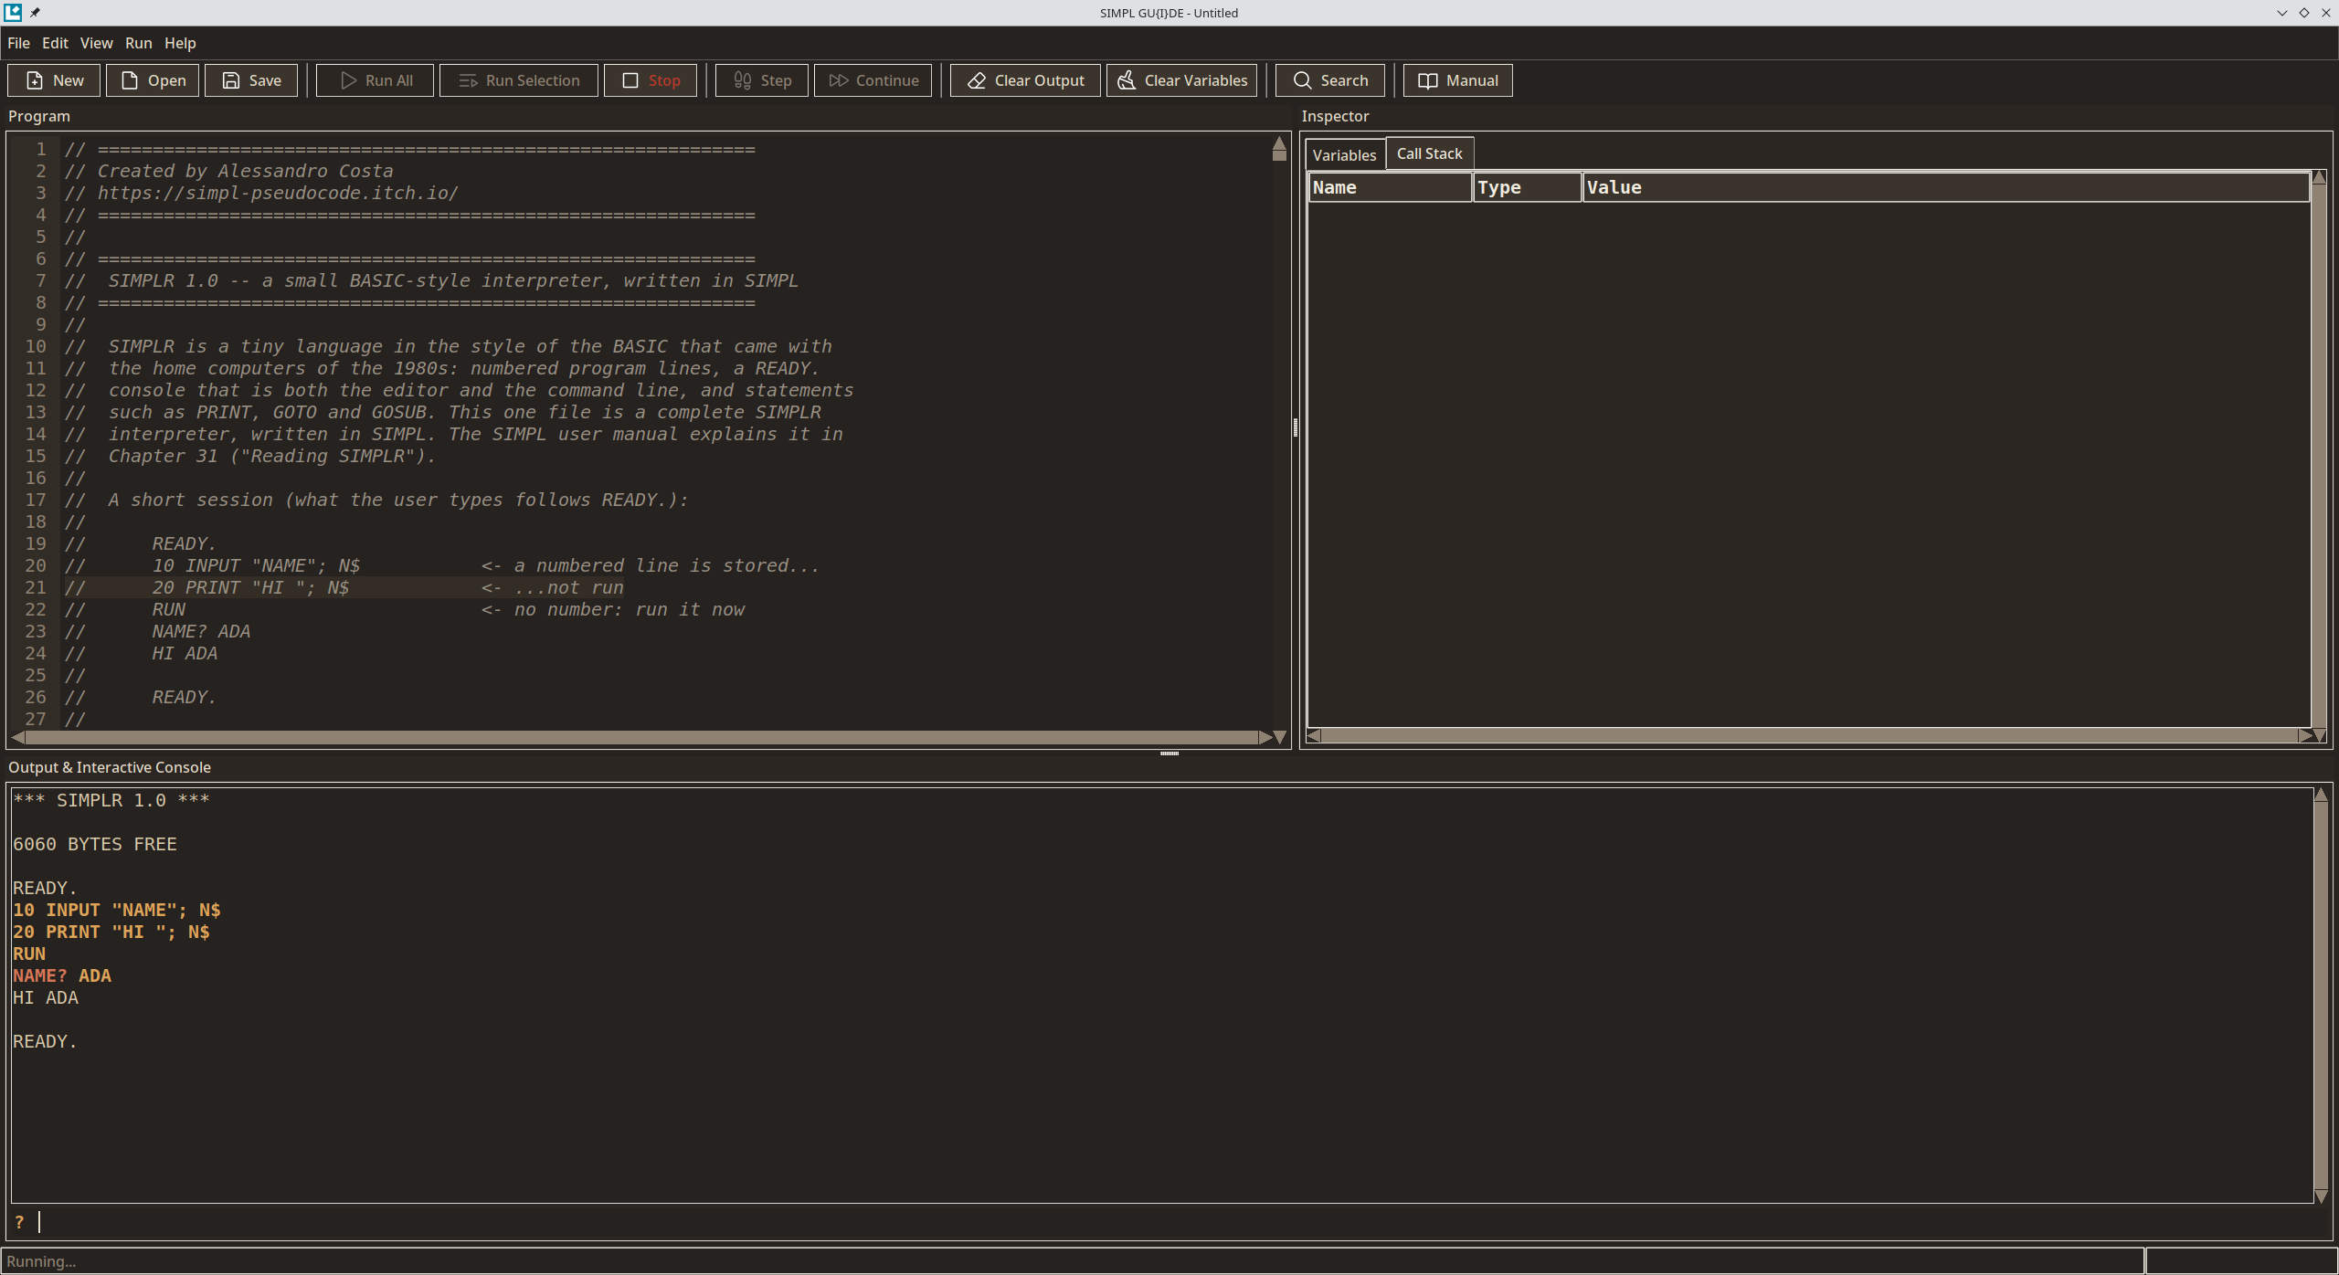Switch to the Variables tab
This screenshot has height=1275, width=2339.
tap(1344, 155)
